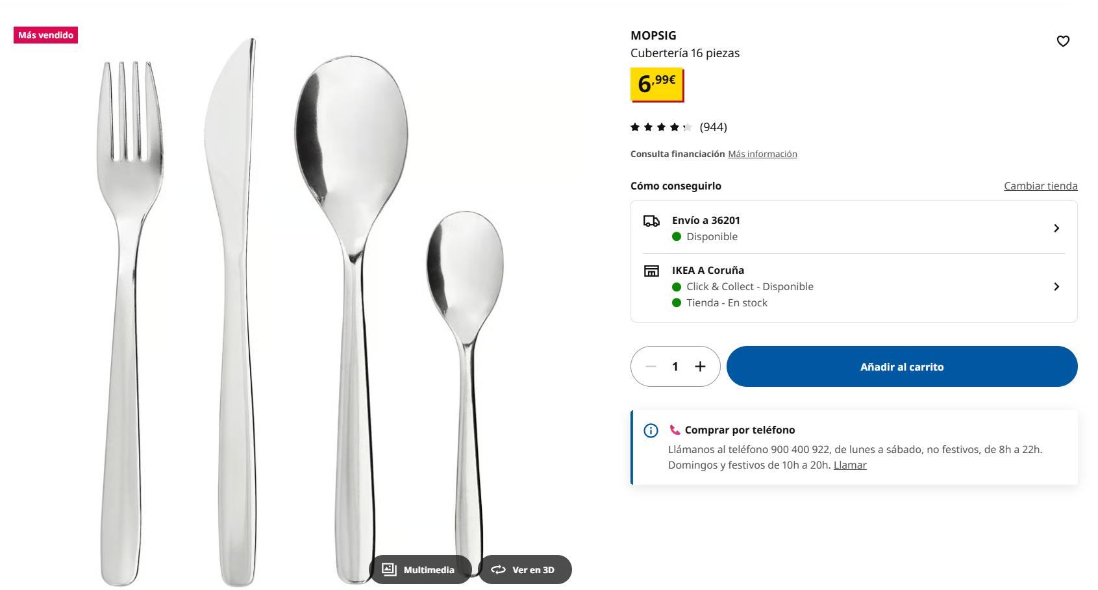Open the Más información financing link

point(762,154)
